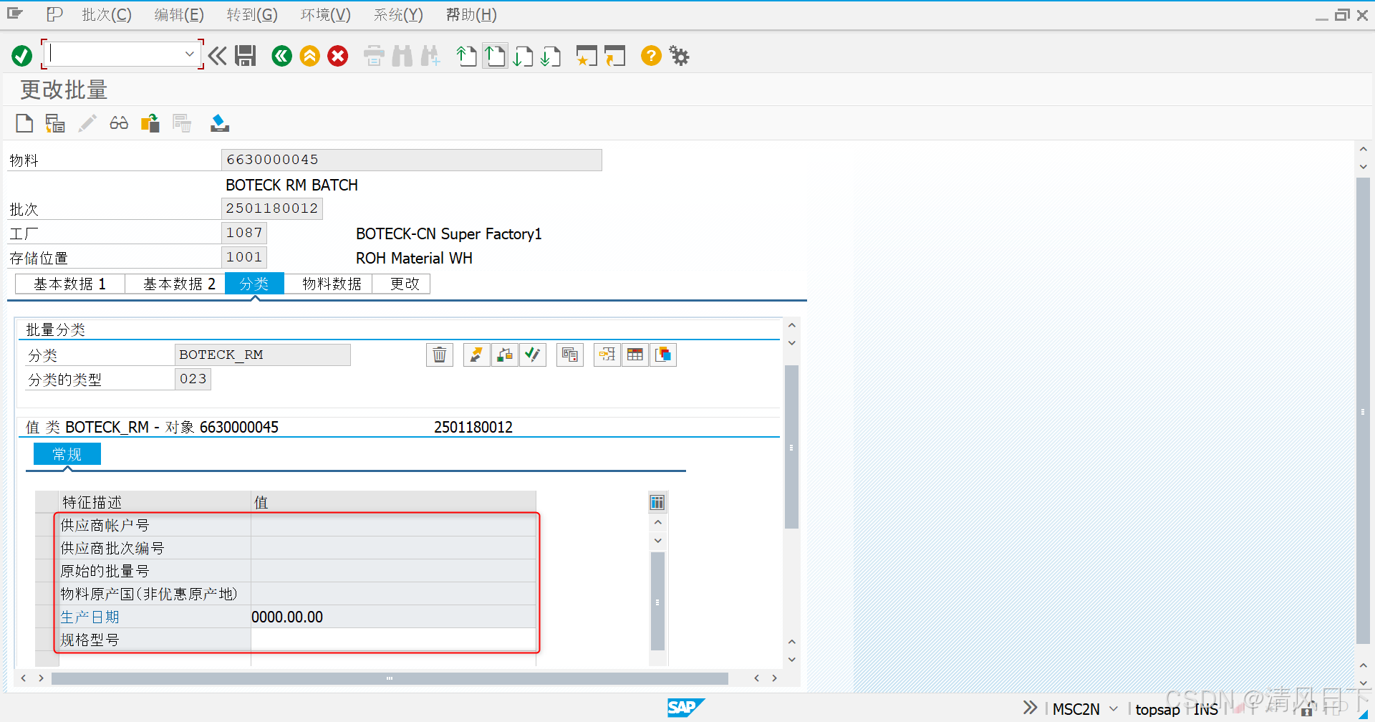Expand the status bar double-chevron icon

click(x=1030, y=708)
